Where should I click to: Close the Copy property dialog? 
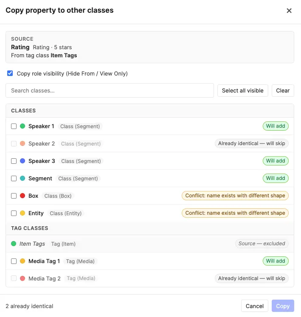[289, 11]
